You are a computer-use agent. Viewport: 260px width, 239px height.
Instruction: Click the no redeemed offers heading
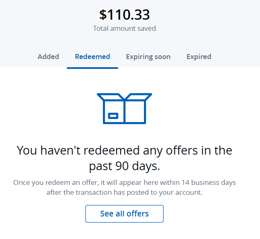pyautogui.click(x=124, y=158)
